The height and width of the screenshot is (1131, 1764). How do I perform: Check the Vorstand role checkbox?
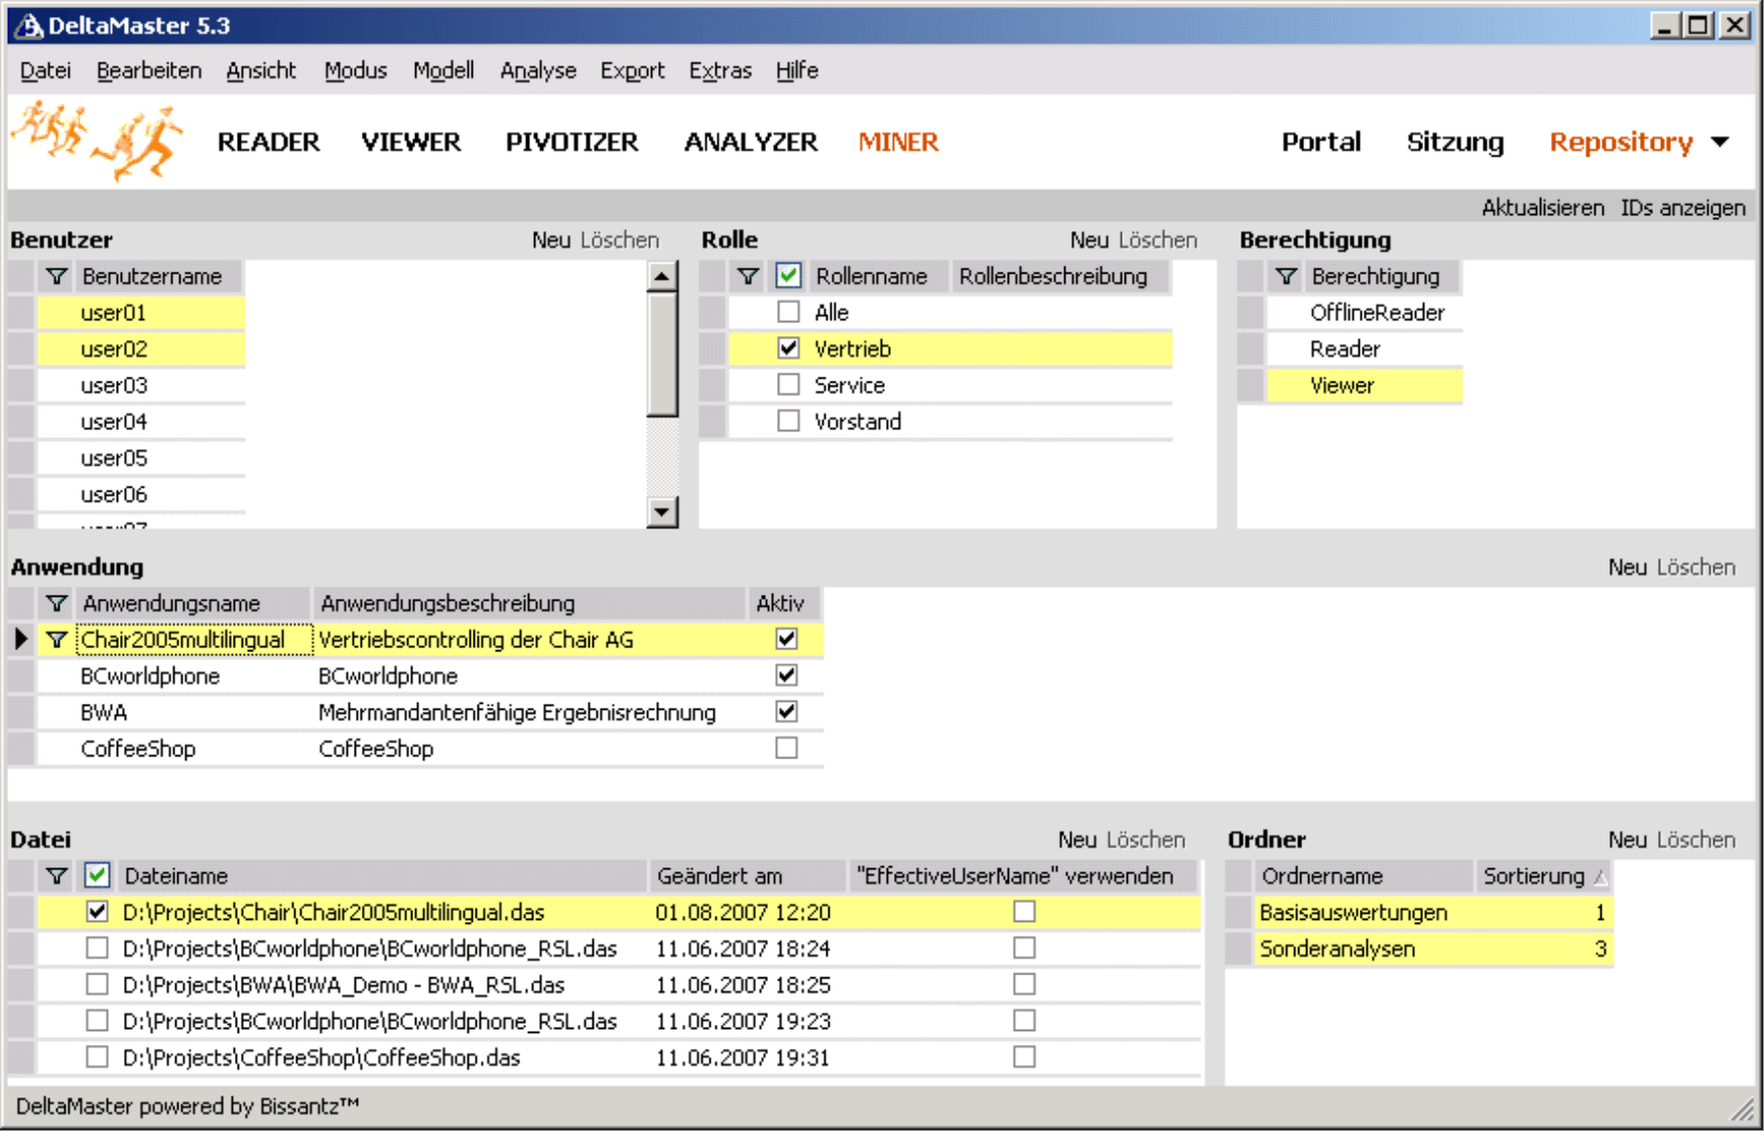(789, 421)
